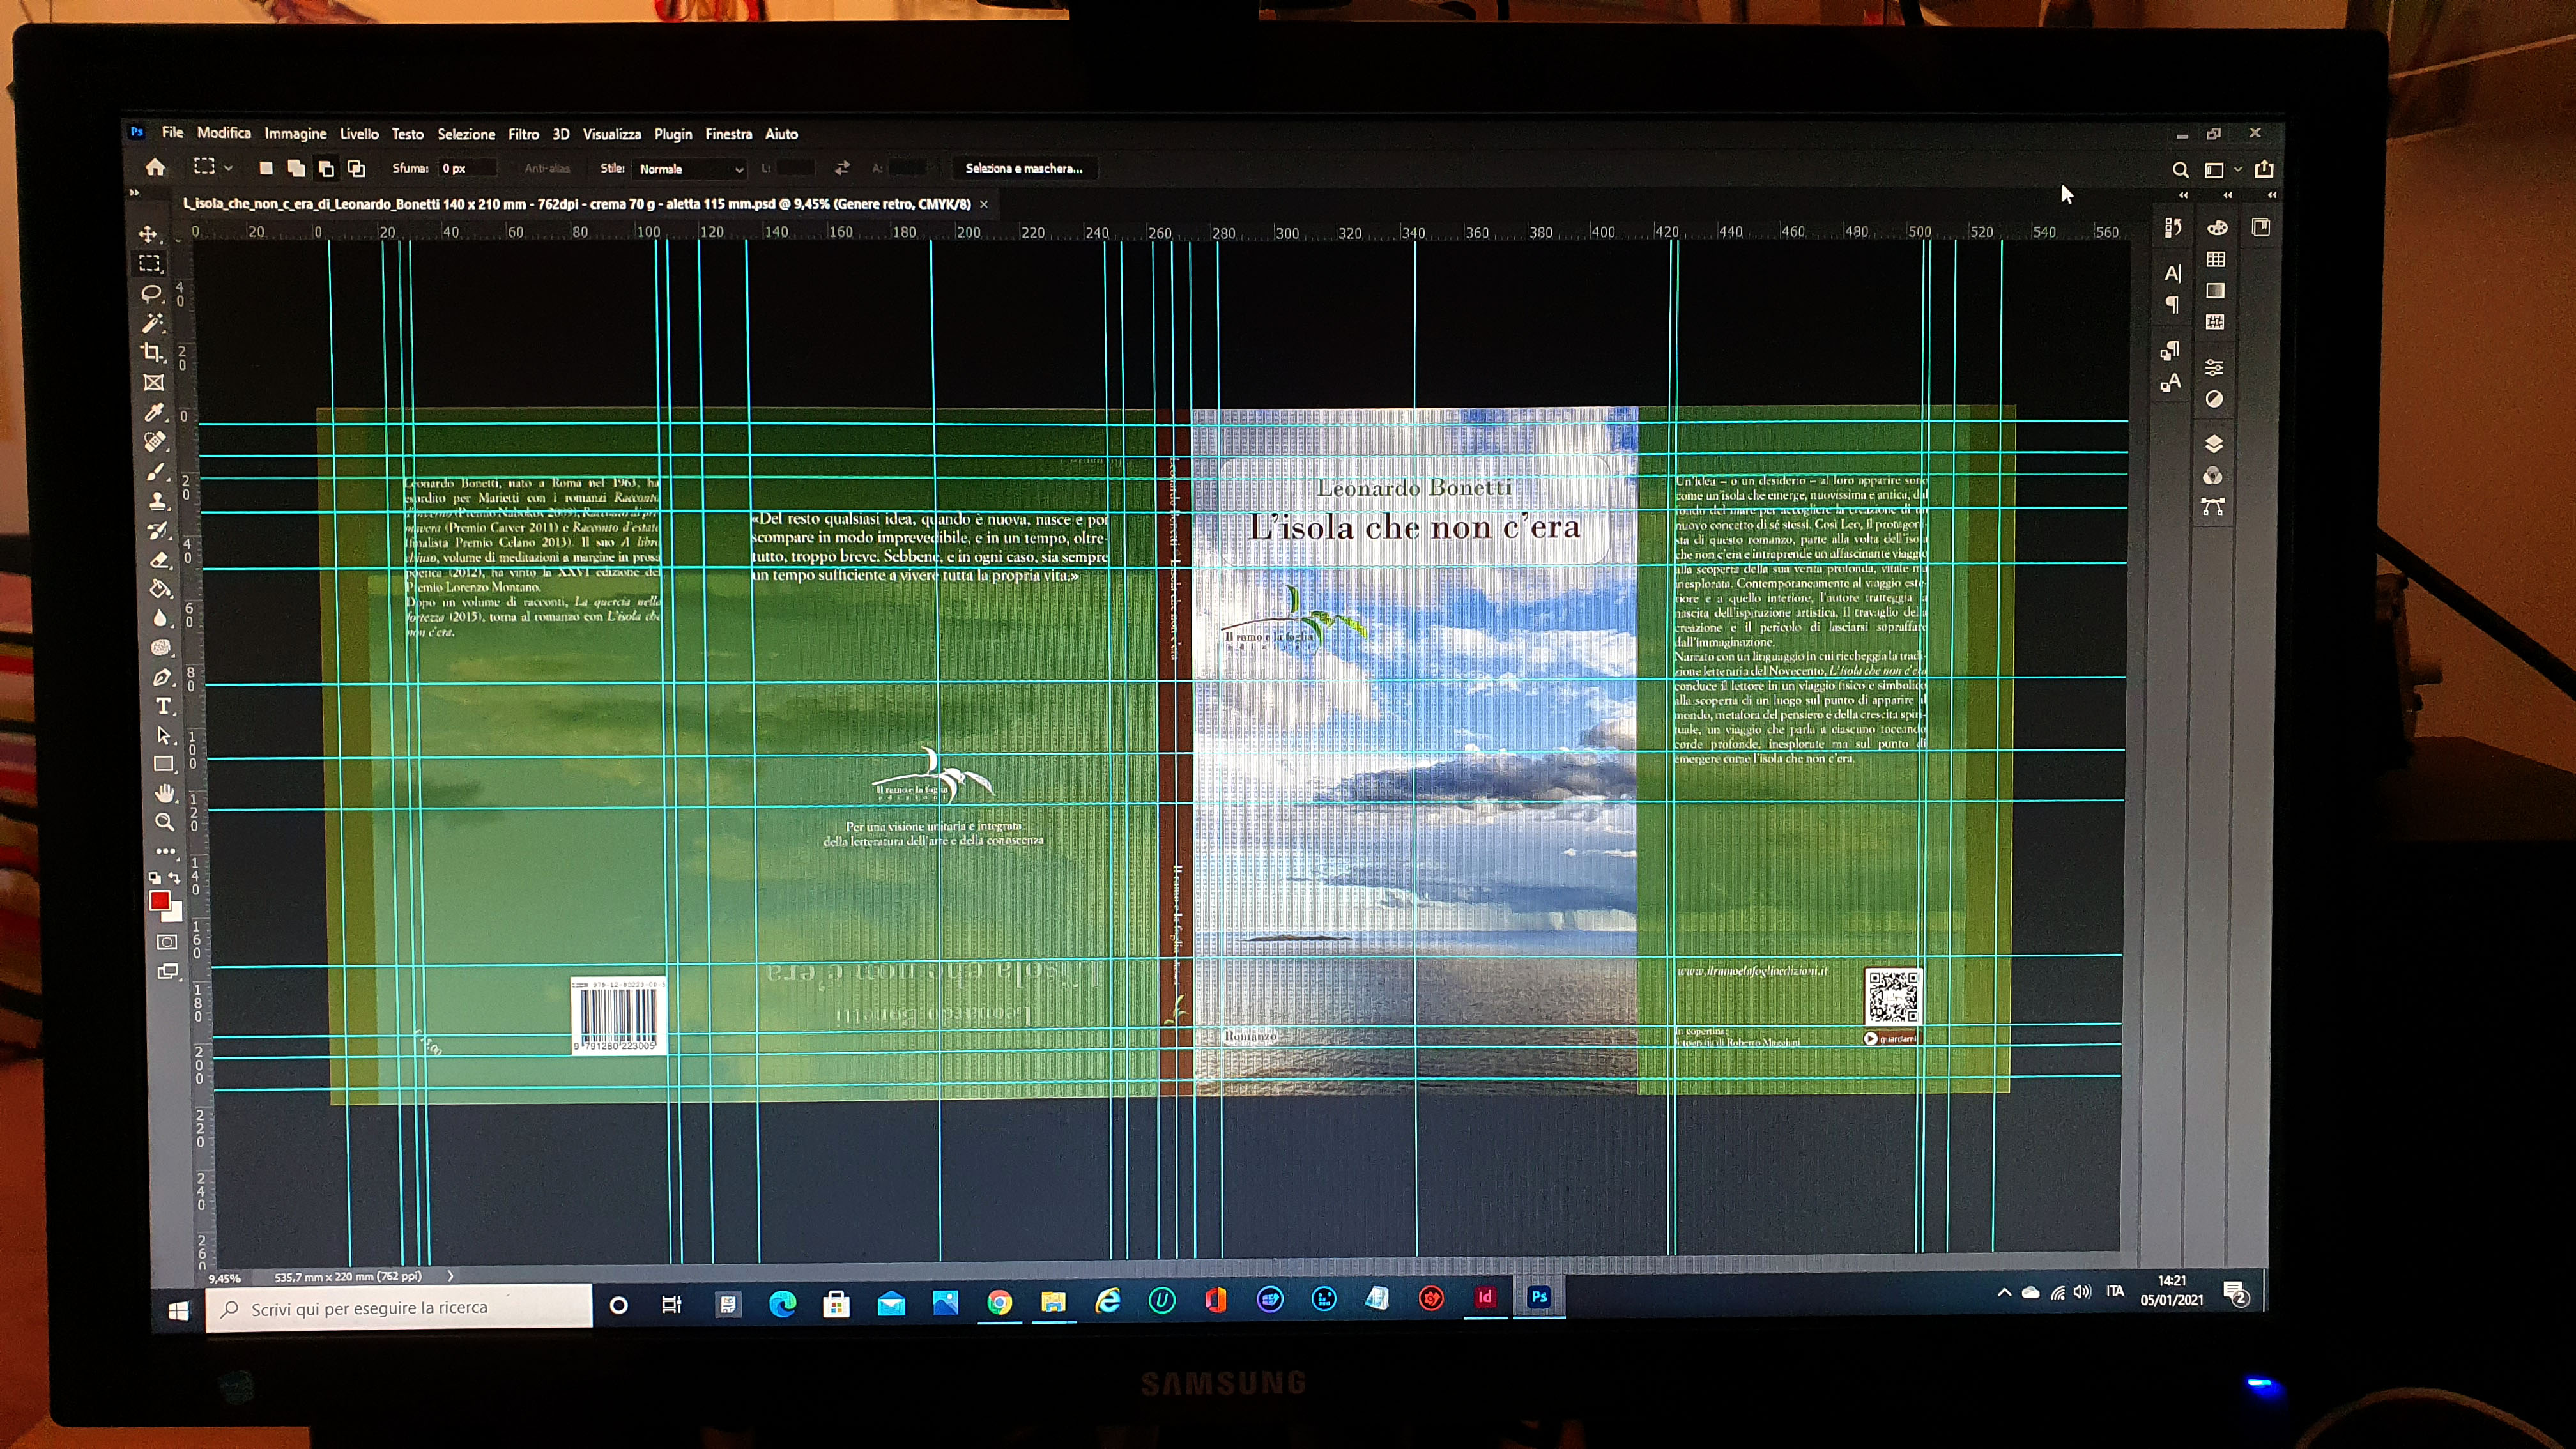
Task: Open the File menu
Action: [172, 132]
